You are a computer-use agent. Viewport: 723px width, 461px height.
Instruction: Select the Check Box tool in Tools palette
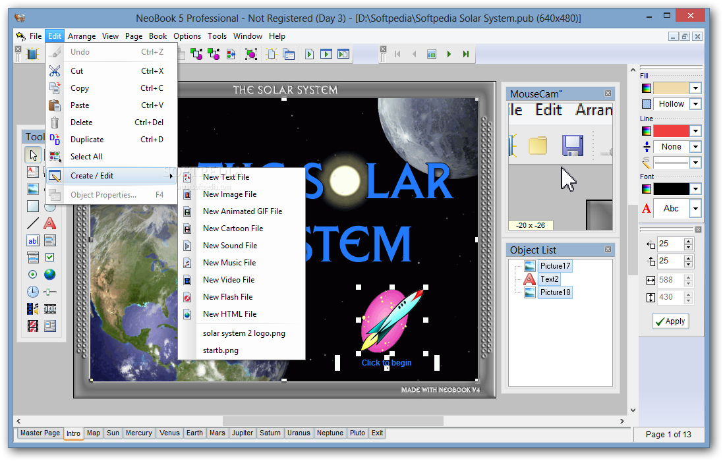pos(50,258)
